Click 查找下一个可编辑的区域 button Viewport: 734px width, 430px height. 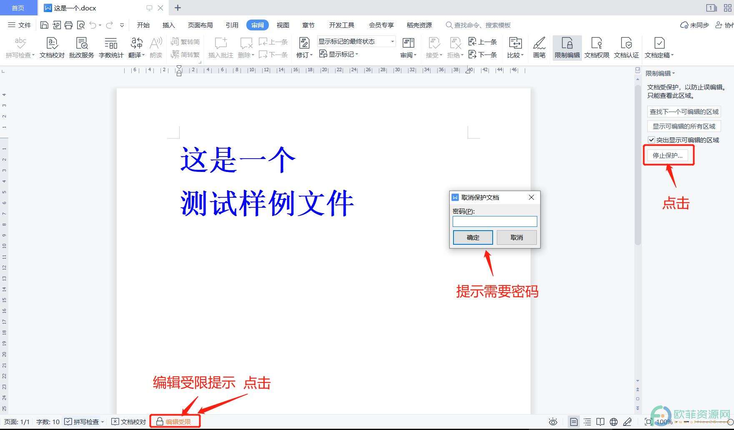click(684, 112)
